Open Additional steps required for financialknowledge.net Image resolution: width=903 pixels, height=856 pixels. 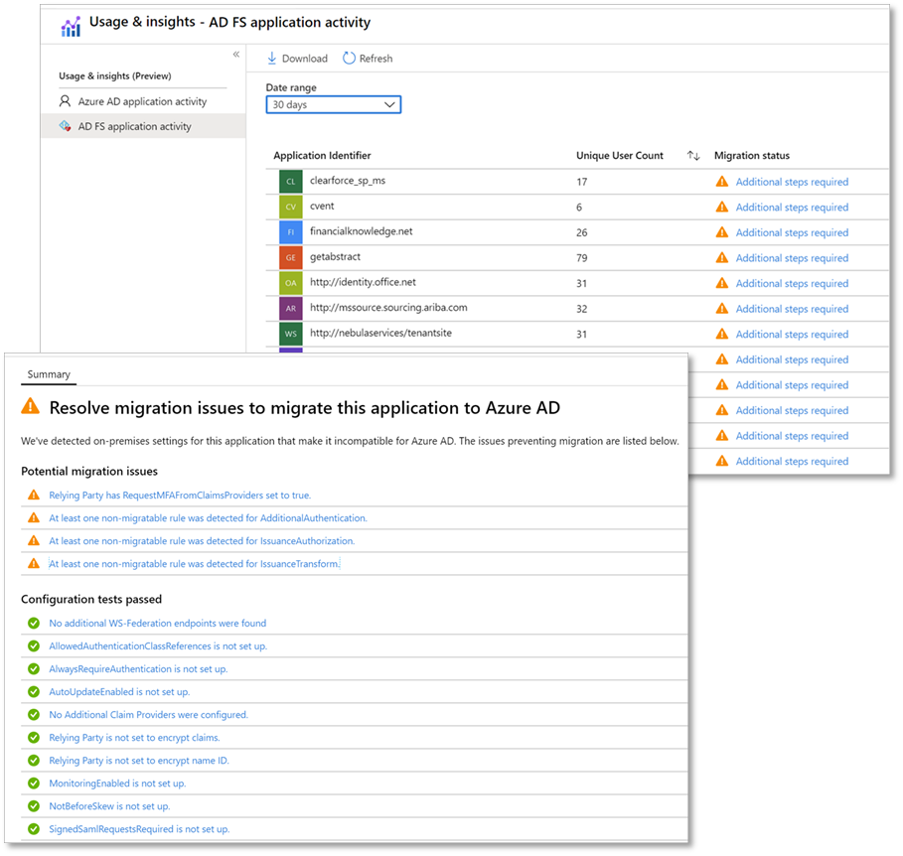tap(792, 232)
